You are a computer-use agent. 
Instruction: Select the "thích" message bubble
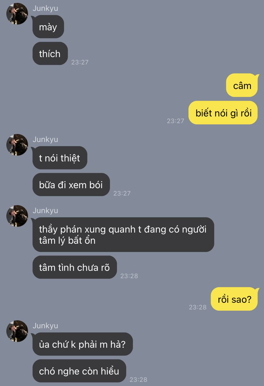coord(50,54)
